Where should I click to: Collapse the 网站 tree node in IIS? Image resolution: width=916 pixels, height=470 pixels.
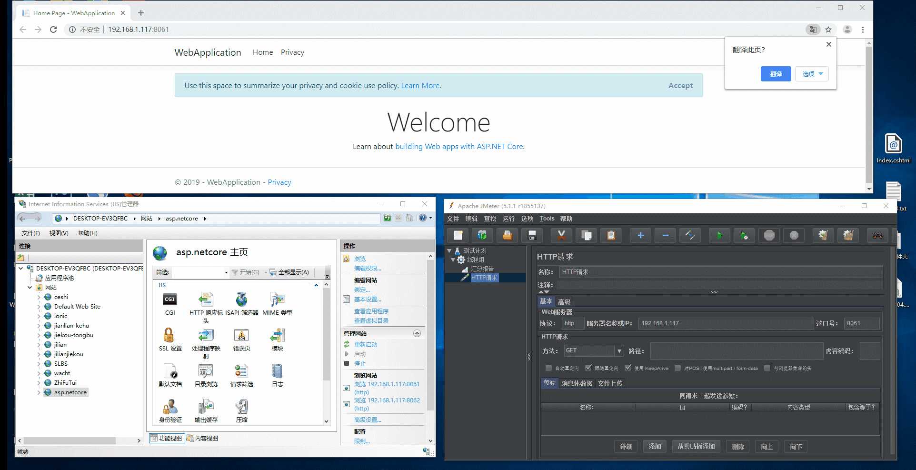30,288
